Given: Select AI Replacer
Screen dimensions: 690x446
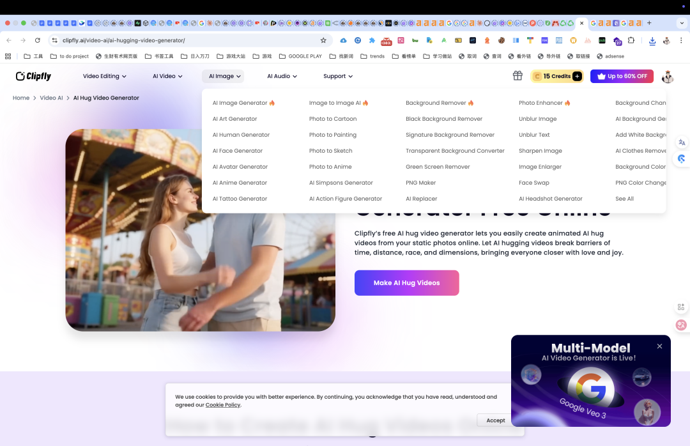Looking at the screenshot, I should [421, 199].
